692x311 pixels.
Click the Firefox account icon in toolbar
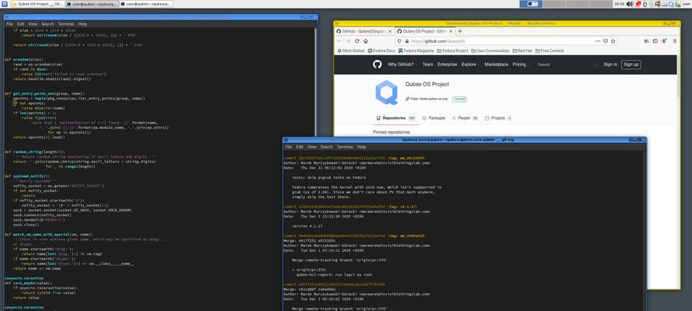pyautogui.click(x=664, y=41)
